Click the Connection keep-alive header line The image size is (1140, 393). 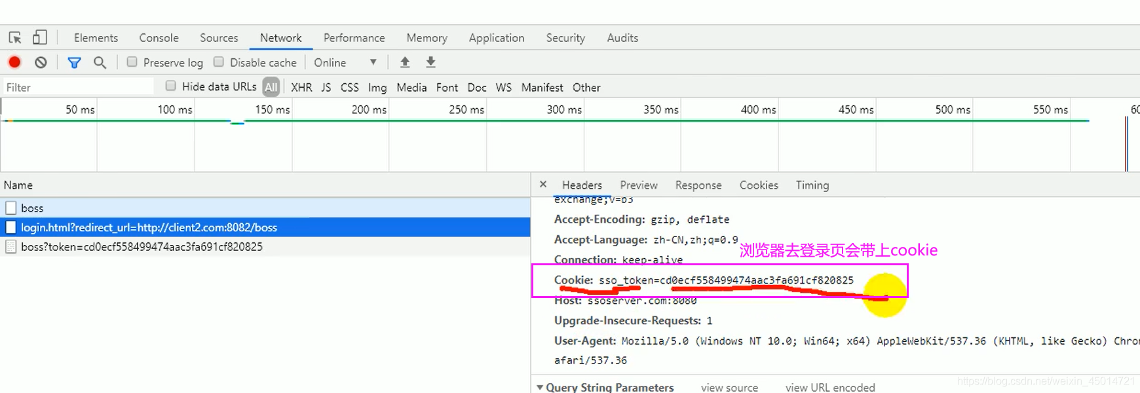click(x=618, y=259)
